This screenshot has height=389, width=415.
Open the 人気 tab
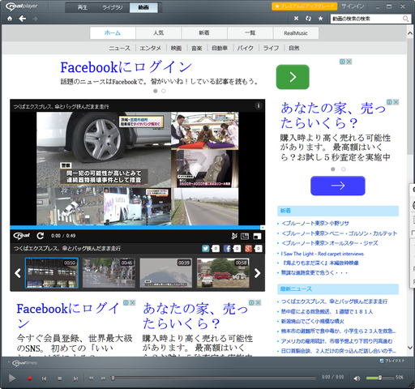click(x=159, y=33)
